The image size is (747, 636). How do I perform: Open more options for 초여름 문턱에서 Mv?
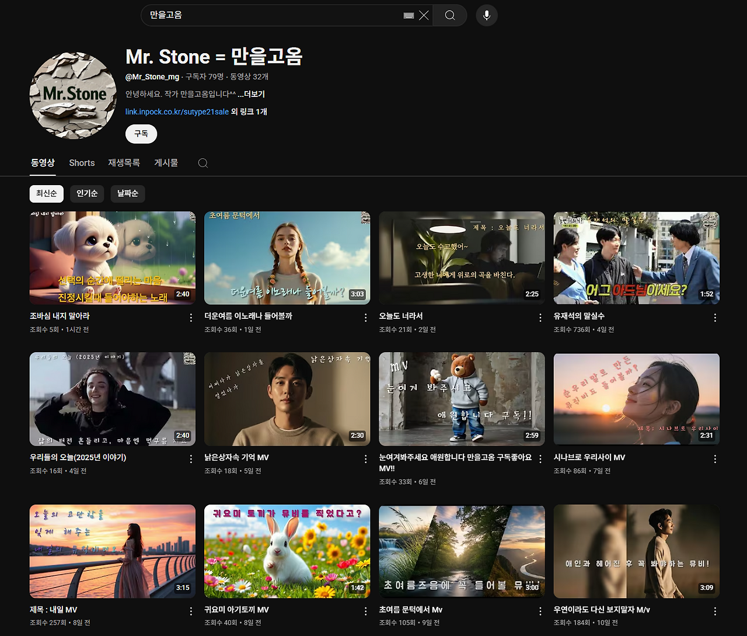click(x=540, y=611)
